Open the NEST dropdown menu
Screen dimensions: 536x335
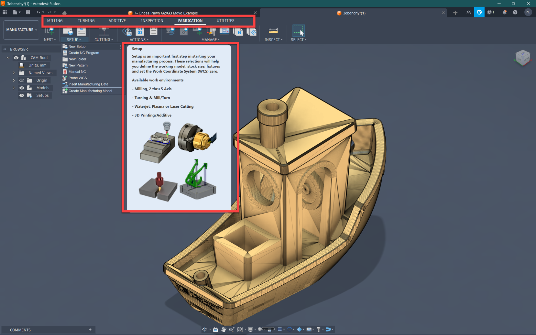pyautogui.click(x=50, y=40)
